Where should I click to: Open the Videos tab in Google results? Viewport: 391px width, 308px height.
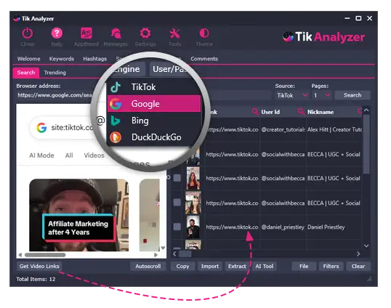94,155
